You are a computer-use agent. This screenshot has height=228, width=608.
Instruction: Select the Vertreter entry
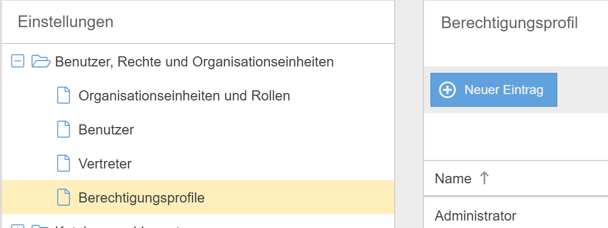click(x=105, y=164)
